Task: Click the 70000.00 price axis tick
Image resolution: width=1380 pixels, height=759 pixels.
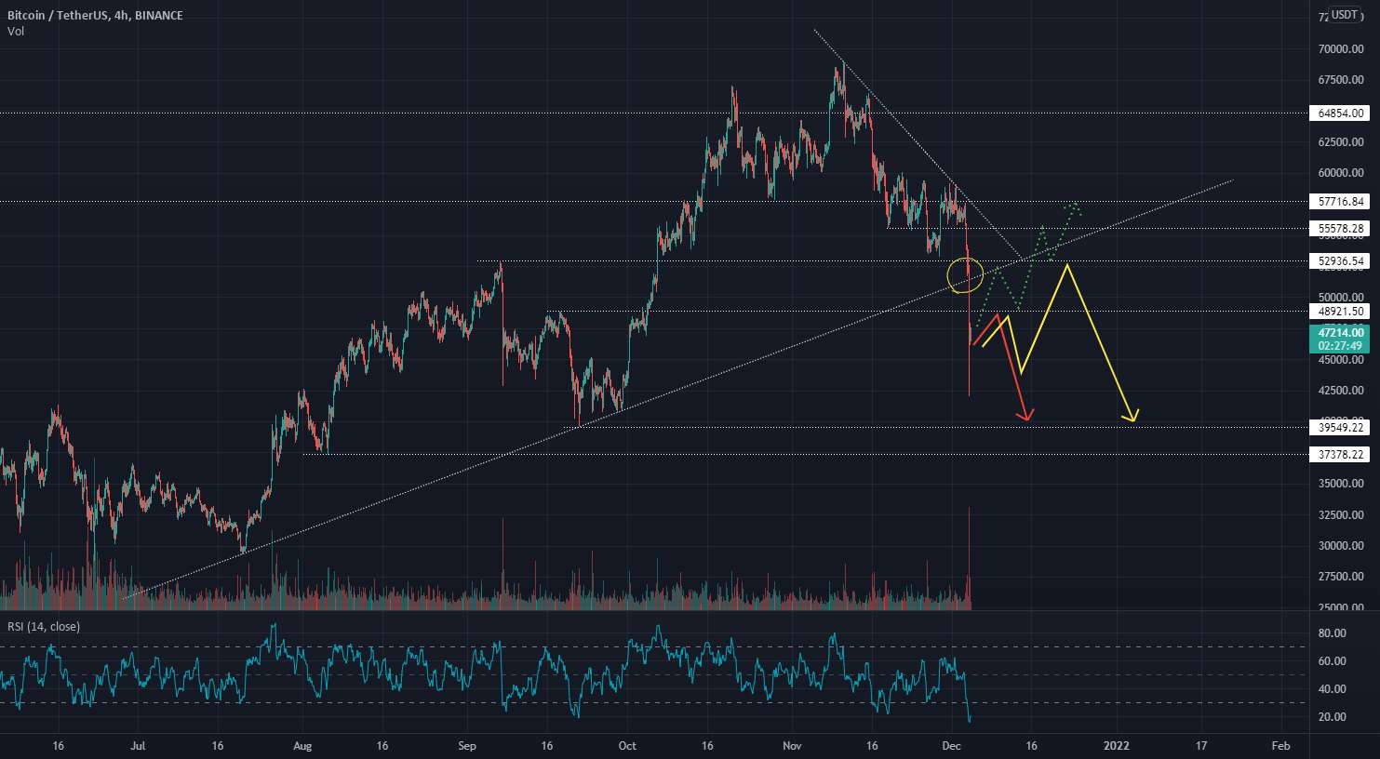Action: click(x=1341, y=49)
